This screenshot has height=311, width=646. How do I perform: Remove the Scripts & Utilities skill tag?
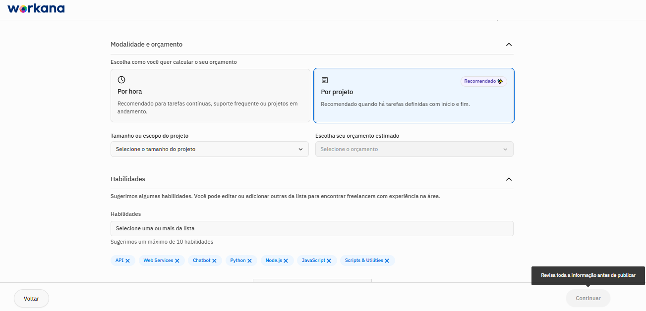tap(387, 261)
